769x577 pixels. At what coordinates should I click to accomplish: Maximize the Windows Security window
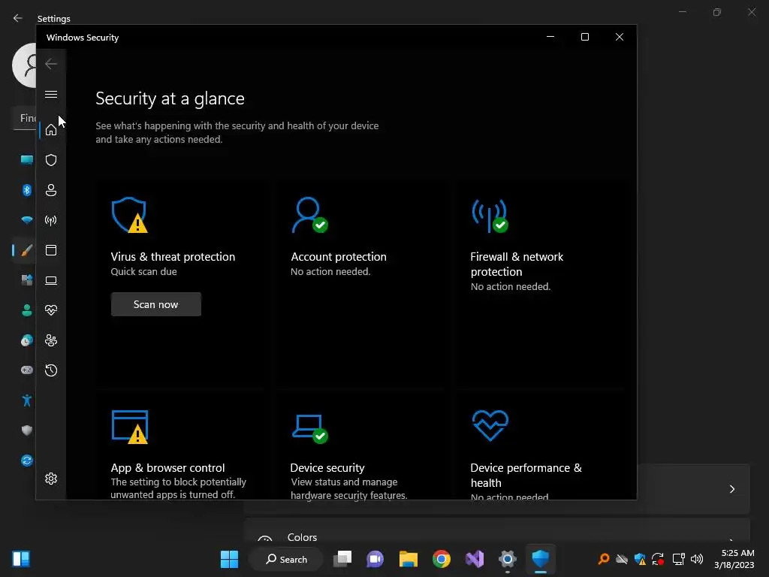[x=584, y=37]
